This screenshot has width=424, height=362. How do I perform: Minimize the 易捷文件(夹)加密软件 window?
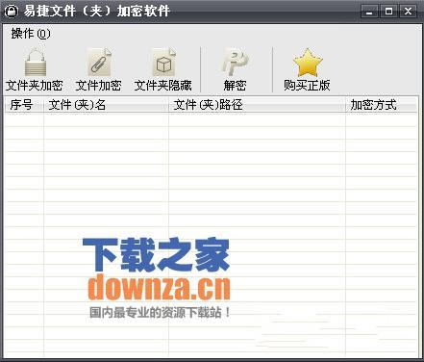coord(369,12)
